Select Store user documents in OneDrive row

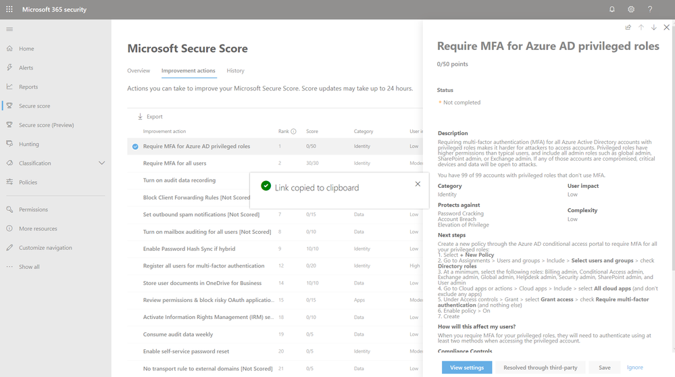[274, 282]
